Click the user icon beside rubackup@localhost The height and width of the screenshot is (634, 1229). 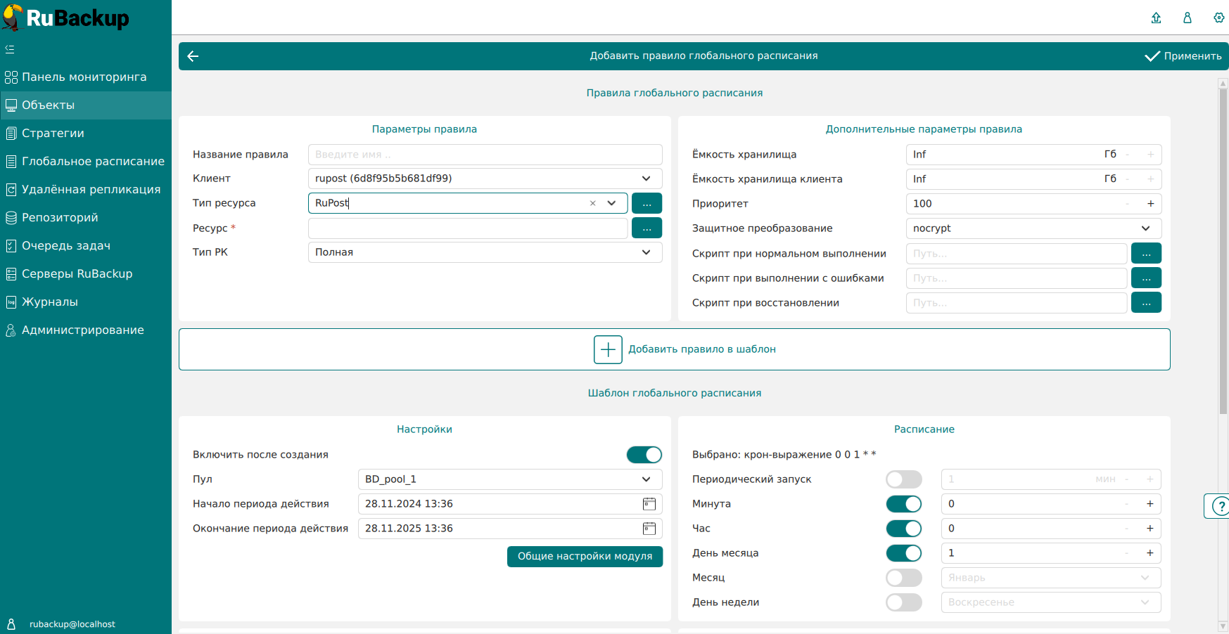pos(11,624)
